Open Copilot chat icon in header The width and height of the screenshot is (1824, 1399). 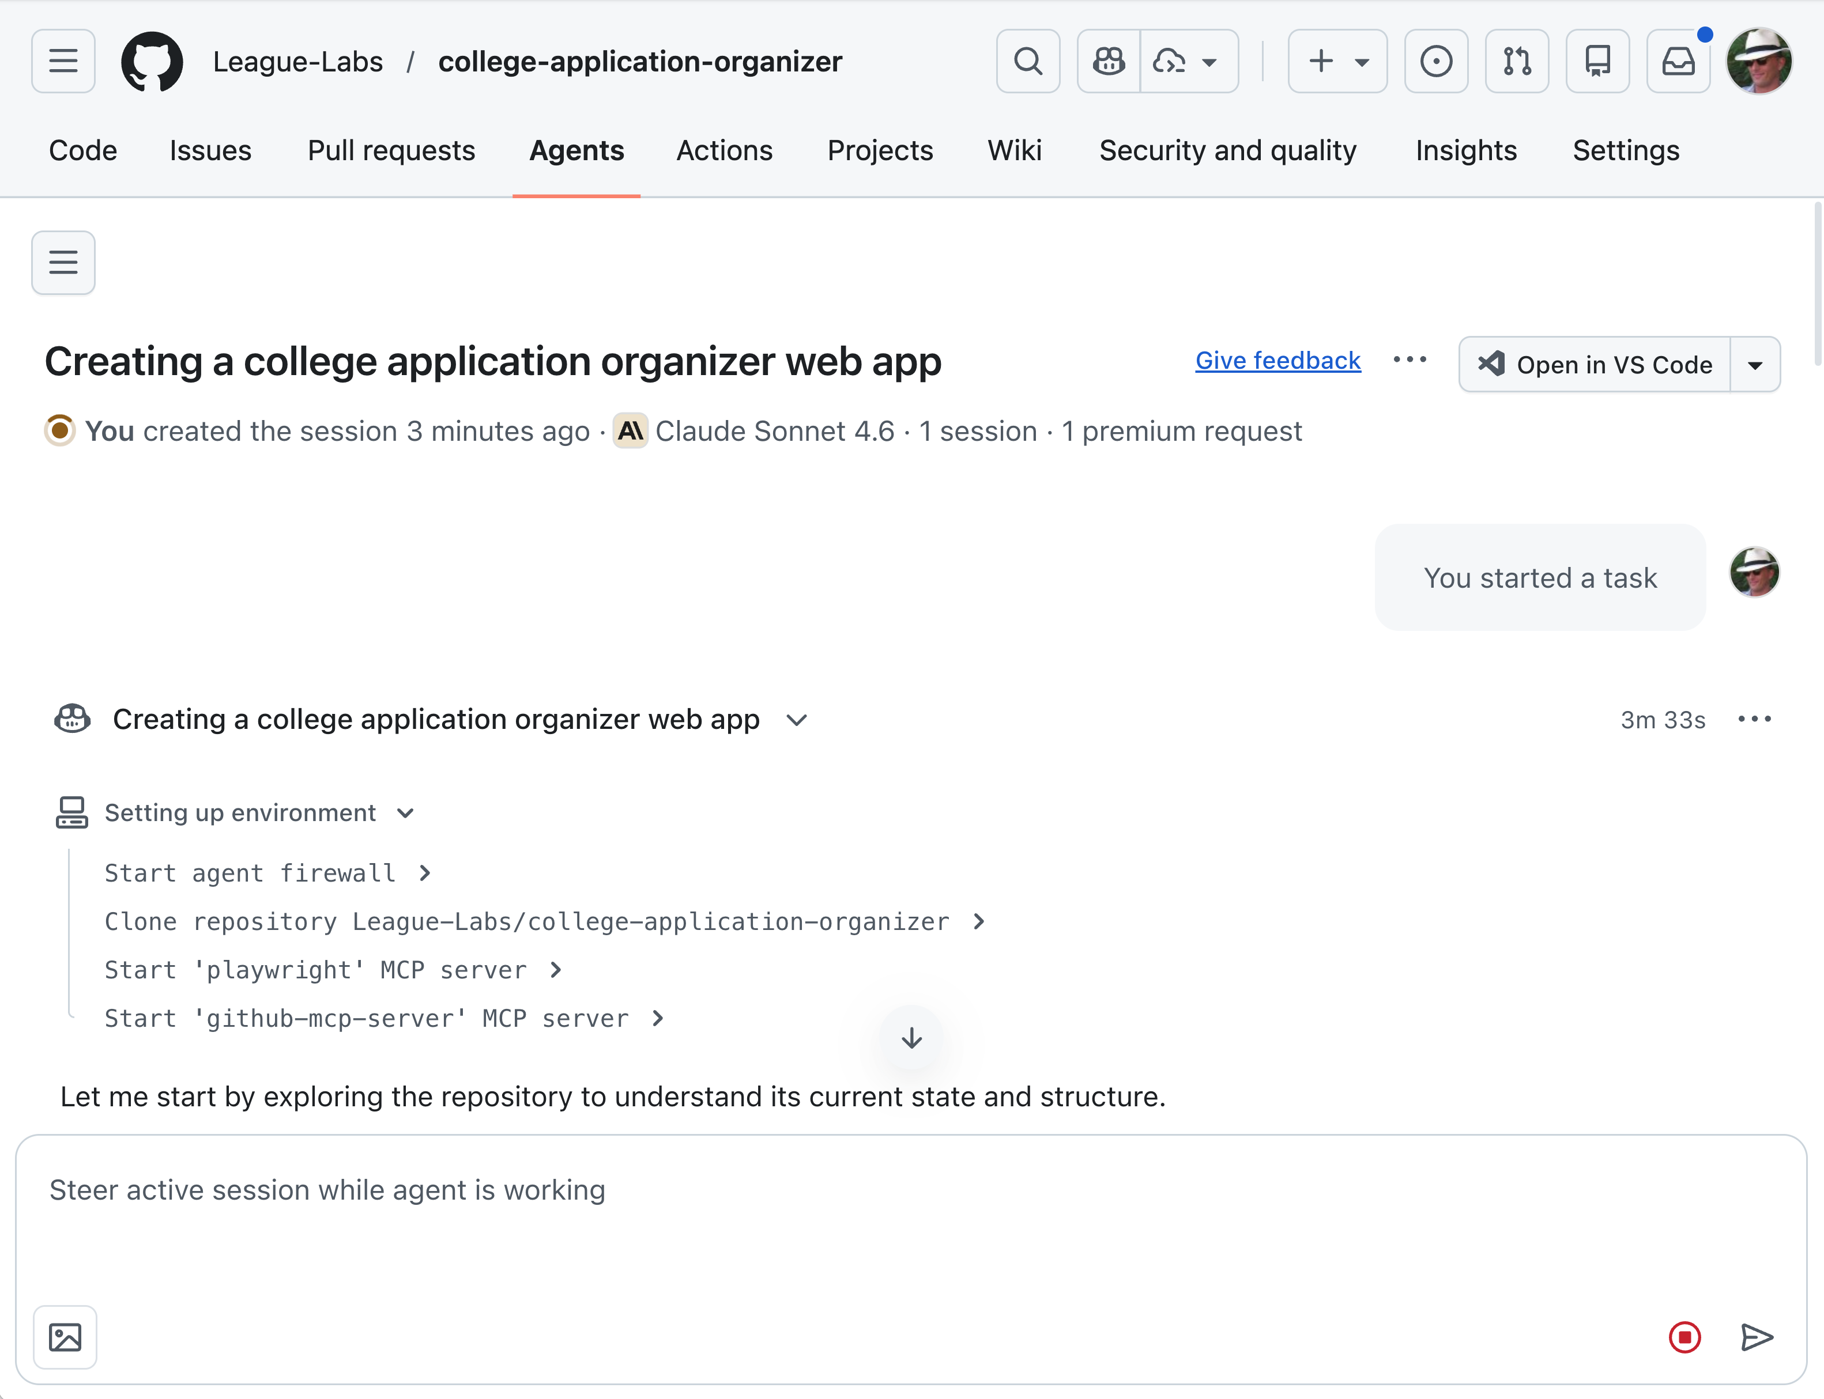1108,61
